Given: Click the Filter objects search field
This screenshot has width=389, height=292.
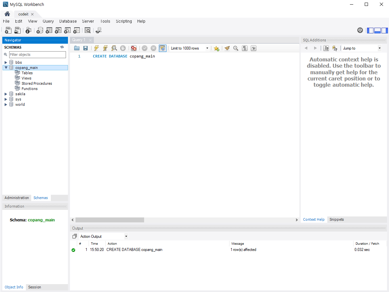Looking at the screenshot, I should pos(37,55).
